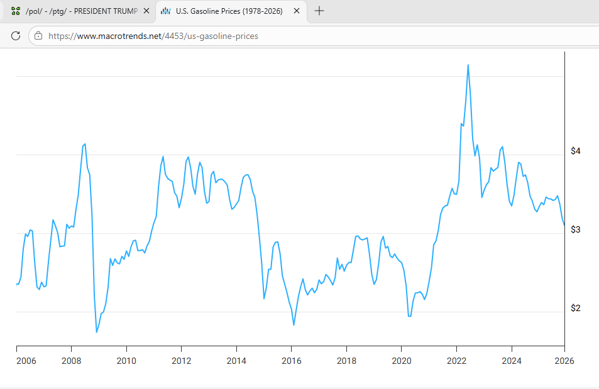The width and height of the screenshot is (599, 389).
Task: Click the $3 y-axis label
Action: pyautogui.click(x=576, y=229)
